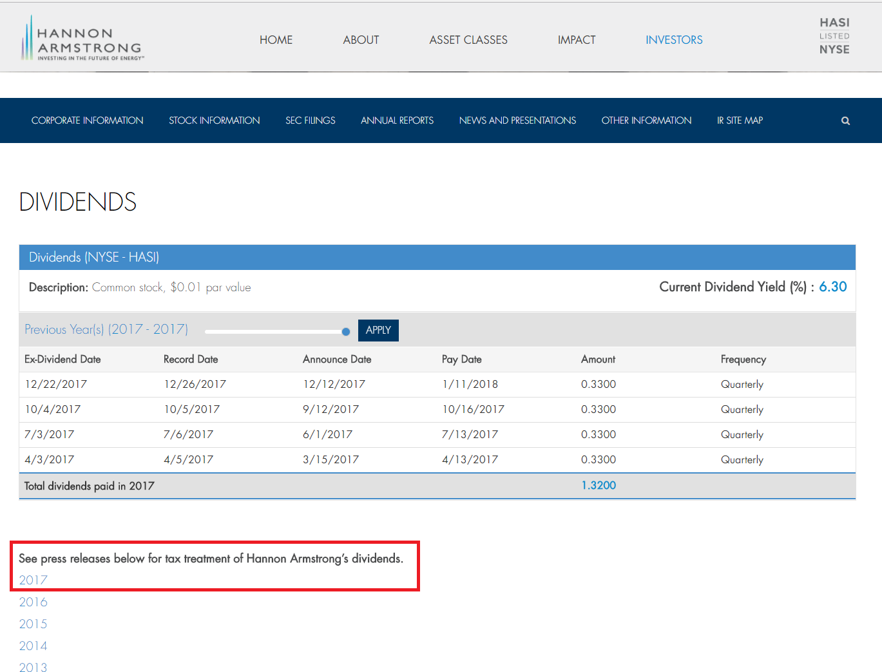Image resolution: width=882 pixels, height=672 pixels.
Task: Click the Hannon Armstrong logo
Action: pos(82,39)
